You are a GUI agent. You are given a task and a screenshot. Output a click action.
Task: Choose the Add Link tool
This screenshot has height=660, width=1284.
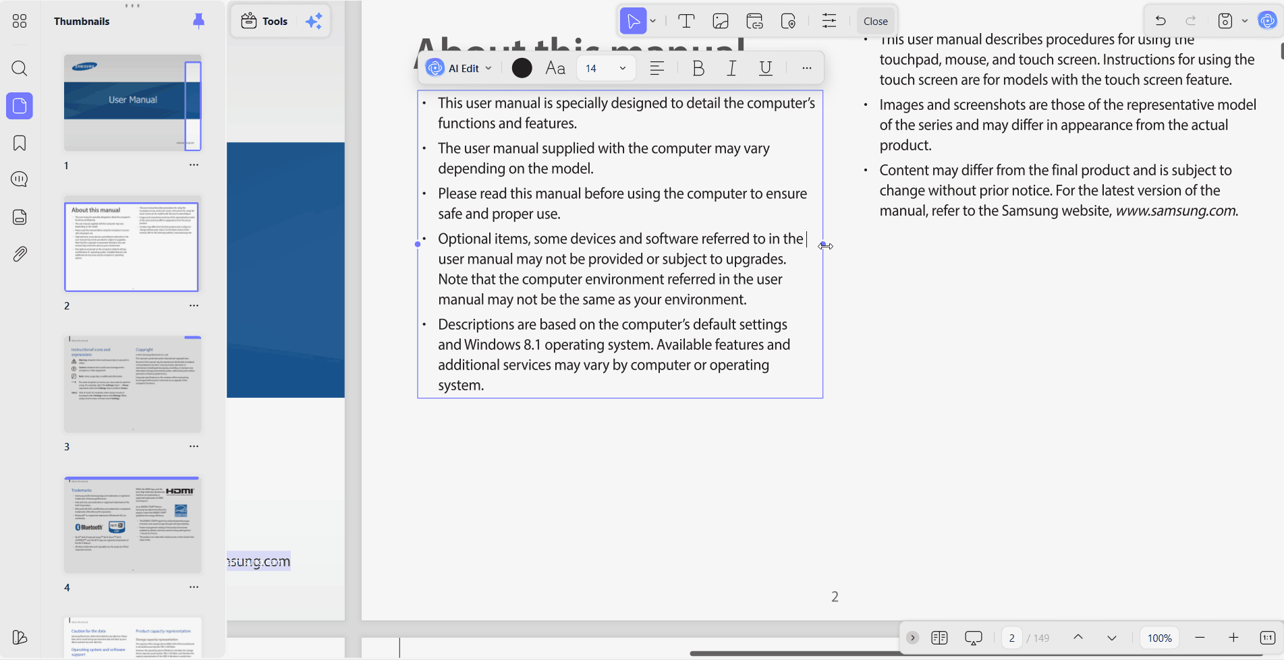coord(754,22)
